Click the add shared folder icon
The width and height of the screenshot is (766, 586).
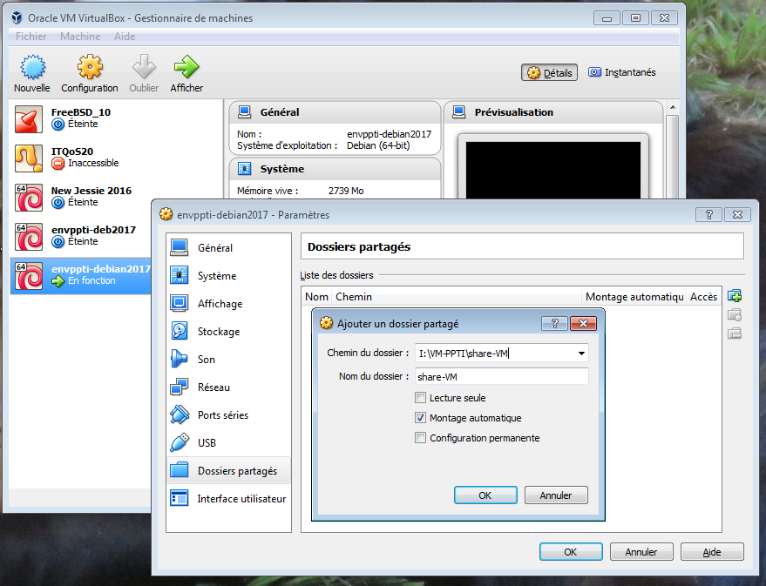(735, 297)
